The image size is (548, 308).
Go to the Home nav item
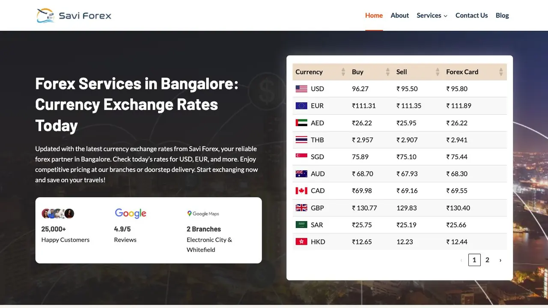(374, 15)
